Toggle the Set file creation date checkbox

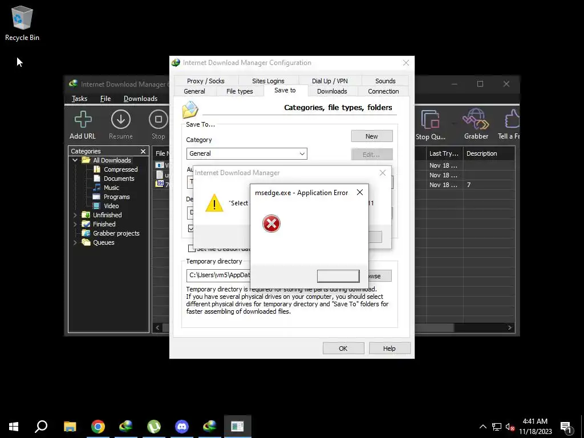192,249
